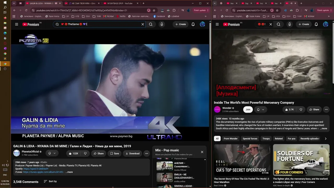The height and width of the screenshot is (188, 334).
Task: Open Wonder channel notification bell dropdown
Action: pyautogui.click(x=260, y=109)
